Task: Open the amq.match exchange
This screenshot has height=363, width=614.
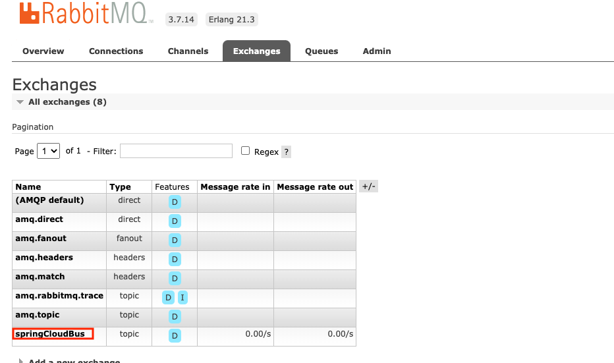Action: (x=40, y=277)
